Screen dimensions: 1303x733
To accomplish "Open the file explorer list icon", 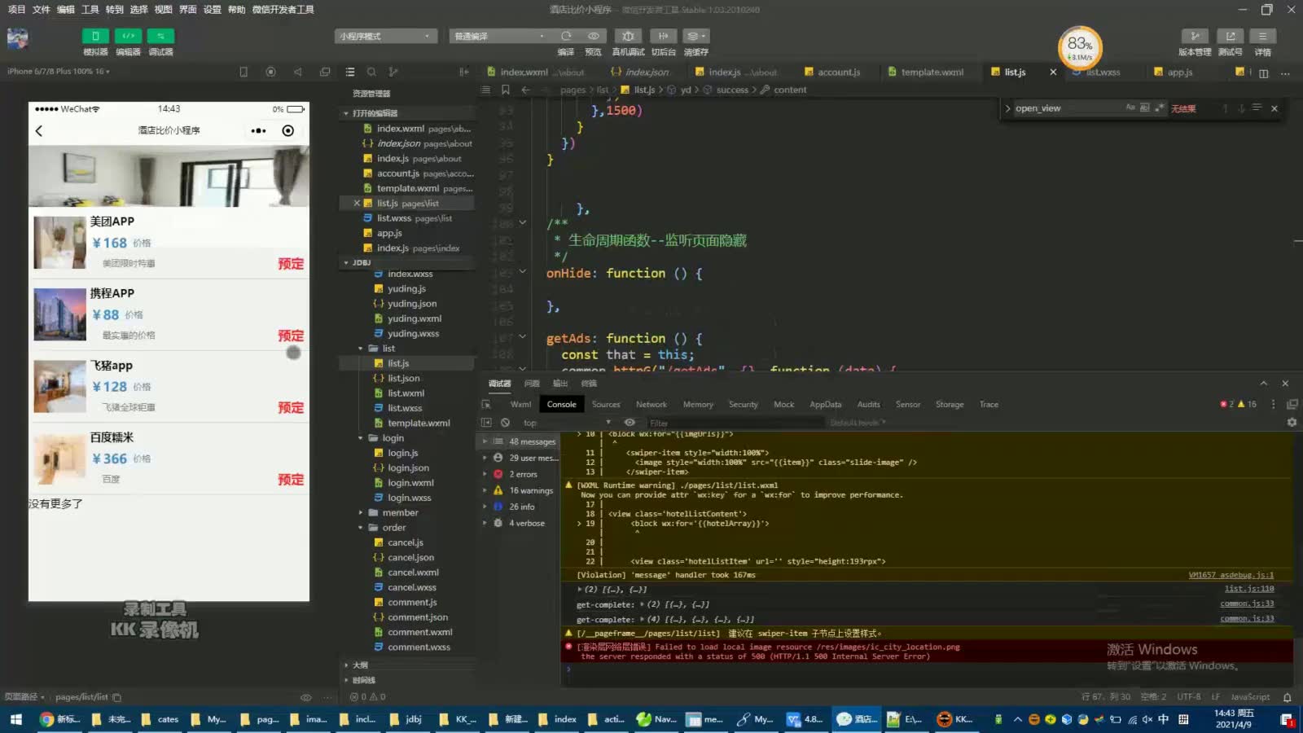I will tap(350, 72).
